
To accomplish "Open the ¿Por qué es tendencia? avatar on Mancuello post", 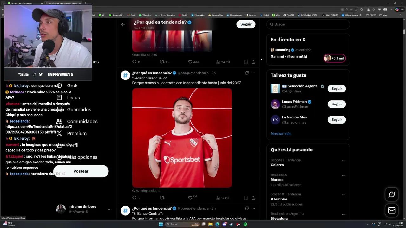I will (125, 75).
